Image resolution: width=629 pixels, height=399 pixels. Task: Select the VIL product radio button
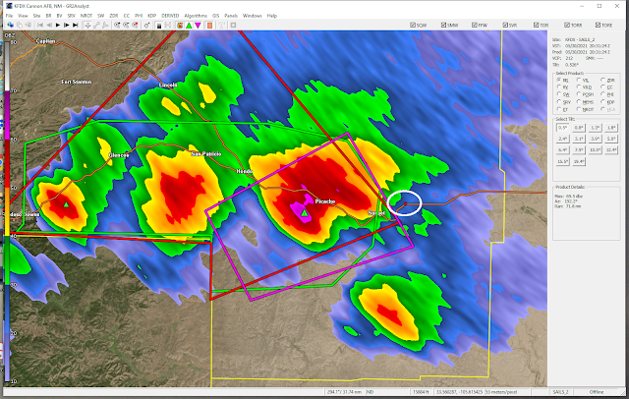coord(579,80)
